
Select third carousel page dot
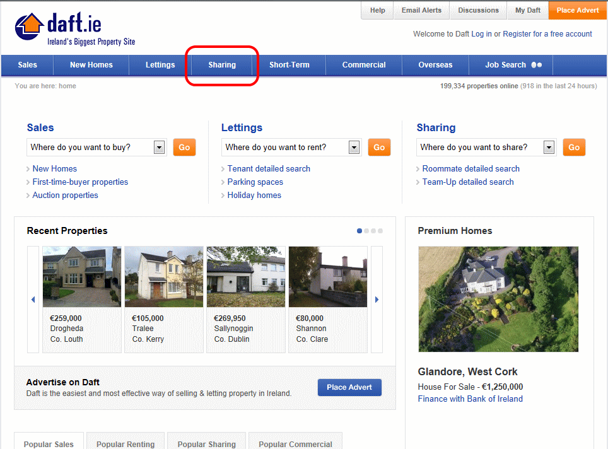point(373,231)
